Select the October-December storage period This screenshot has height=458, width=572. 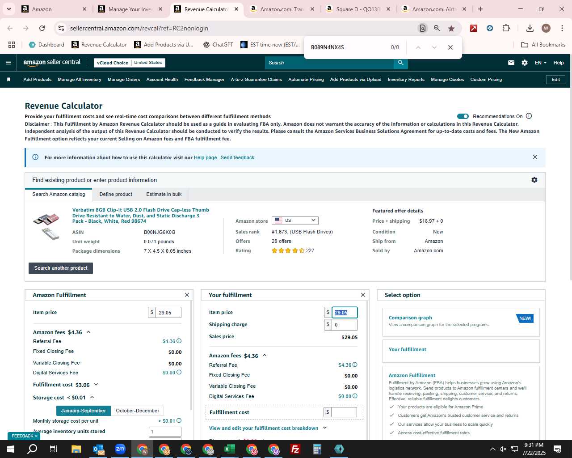click(x=137, y=411)
